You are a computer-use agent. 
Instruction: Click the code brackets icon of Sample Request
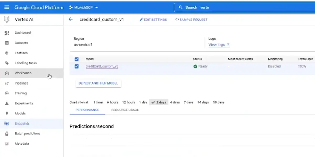pos(177,19)
